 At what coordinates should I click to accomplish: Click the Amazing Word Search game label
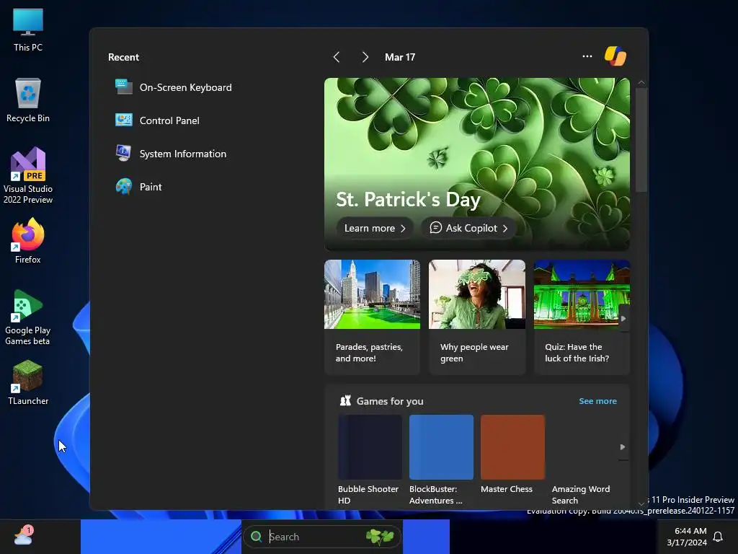tap(580, 495)
